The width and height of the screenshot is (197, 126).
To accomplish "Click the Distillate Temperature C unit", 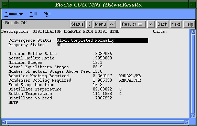I will coord(120,89).
